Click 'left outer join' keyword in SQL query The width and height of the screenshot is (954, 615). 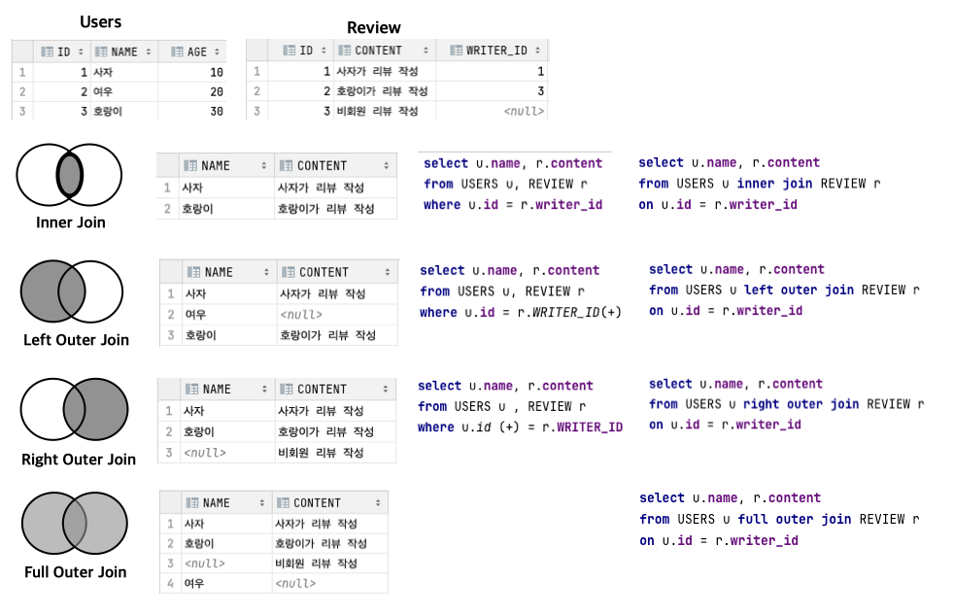click(x=799, y=290)
